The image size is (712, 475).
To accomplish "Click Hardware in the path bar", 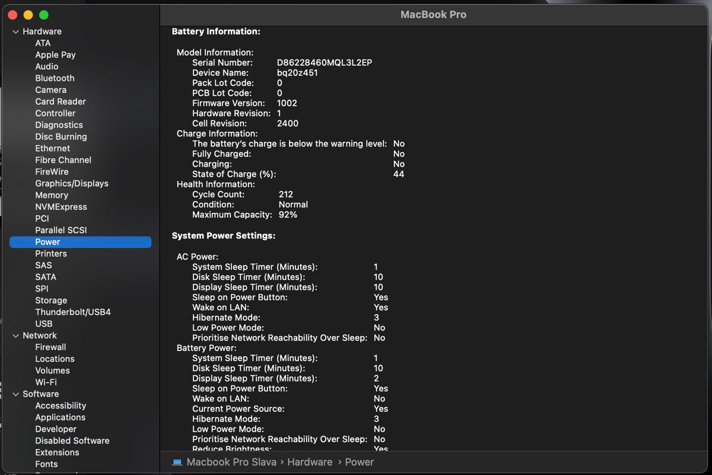I will 310,462.
